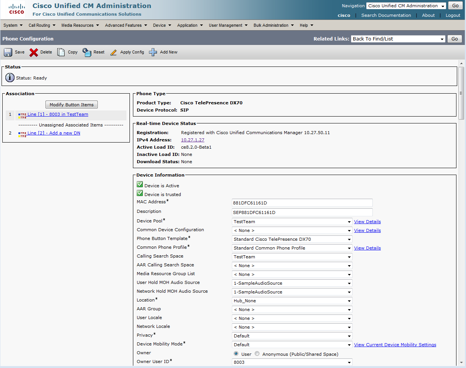Screen dimensions: 466x368
Task: Click the Cisco logo in header
Action: pos(16,9)
